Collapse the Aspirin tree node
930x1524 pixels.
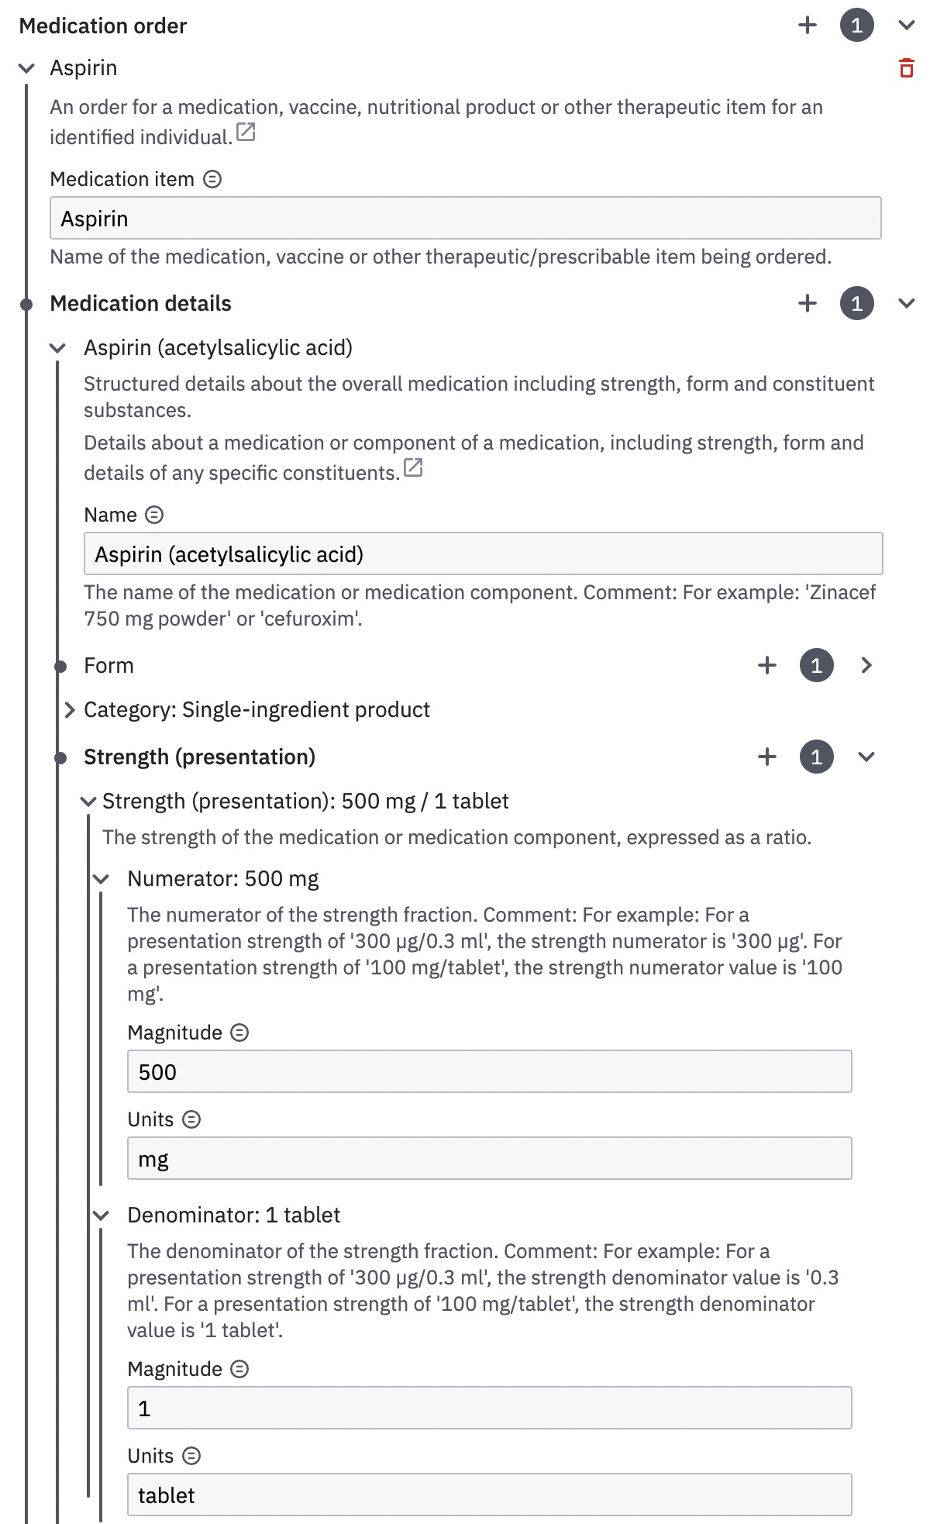tap(26, 68)
